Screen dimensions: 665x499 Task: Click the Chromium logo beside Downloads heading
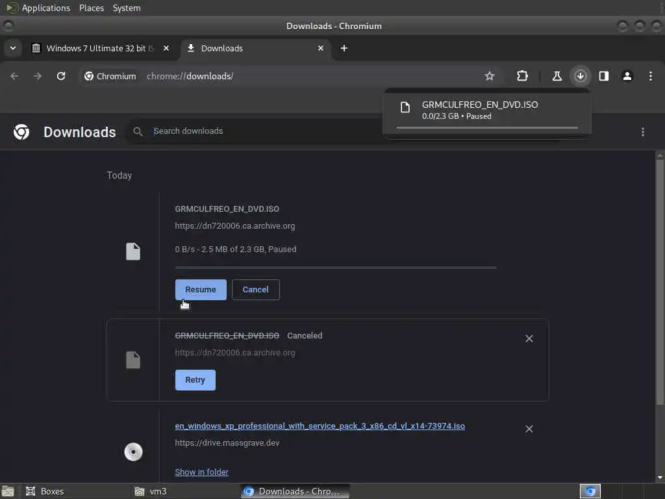(21, 132)
